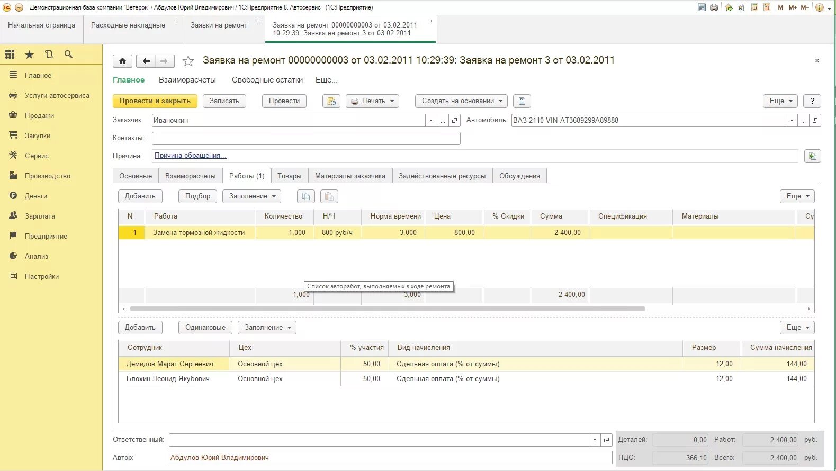Screen dimensions: 836x471
Task: Open Заказчик card icon
Action: [455, 121]
